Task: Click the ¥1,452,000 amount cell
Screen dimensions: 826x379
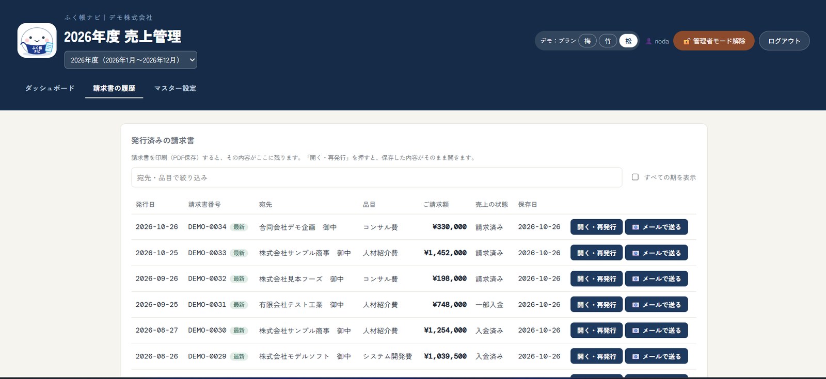Action: 445,253
